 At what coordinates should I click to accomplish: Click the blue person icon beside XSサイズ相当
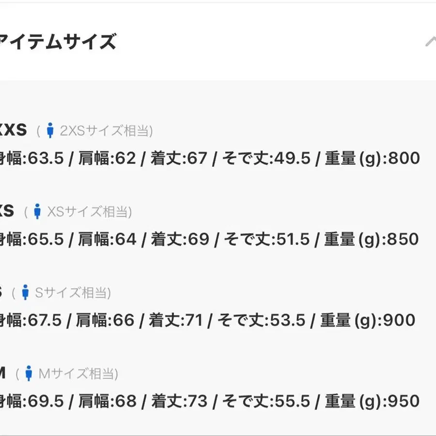(37, 212)
